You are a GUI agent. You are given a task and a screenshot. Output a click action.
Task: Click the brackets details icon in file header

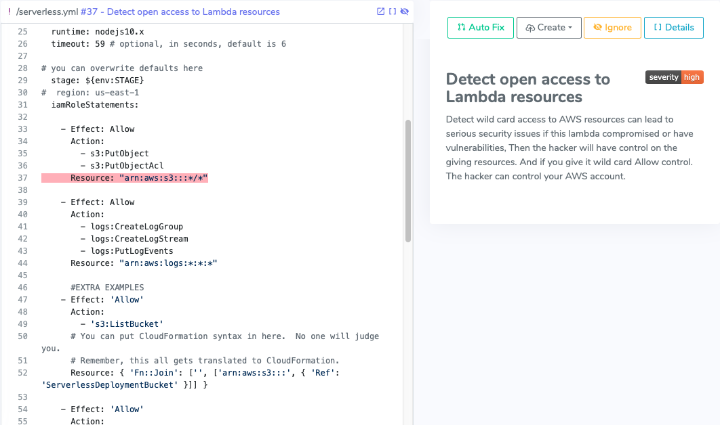click(393, 12)
